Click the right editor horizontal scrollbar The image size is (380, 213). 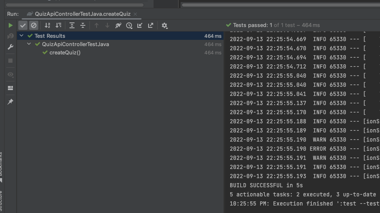[x=281, y=5]
